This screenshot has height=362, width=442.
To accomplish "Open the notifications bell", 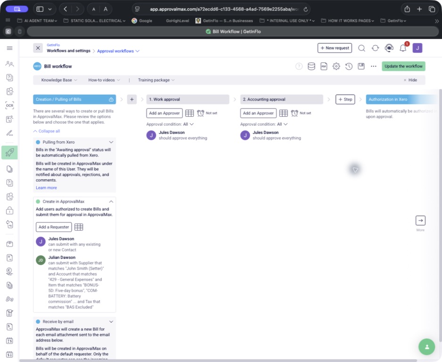I will (403, 48).
